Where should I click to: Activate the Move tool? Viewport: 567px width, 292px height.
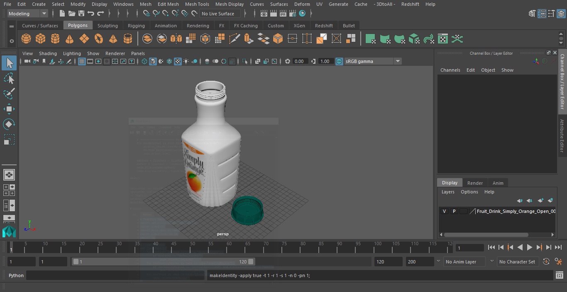point(9,109)
